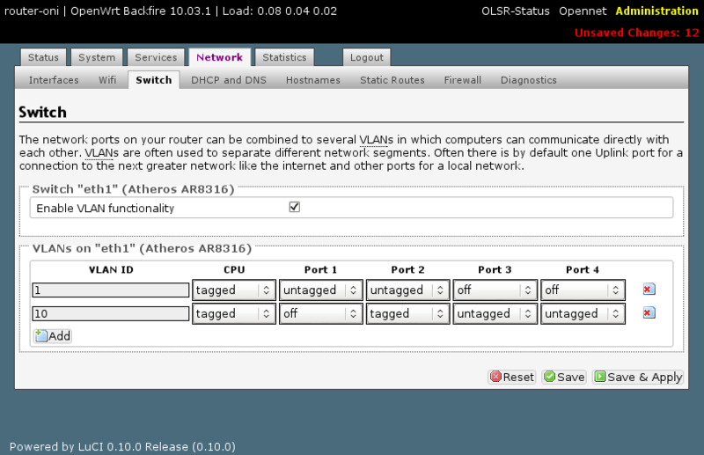The image size is (704, 455).
Task: Click the "Switch" page heading
Action: [42, 112]
